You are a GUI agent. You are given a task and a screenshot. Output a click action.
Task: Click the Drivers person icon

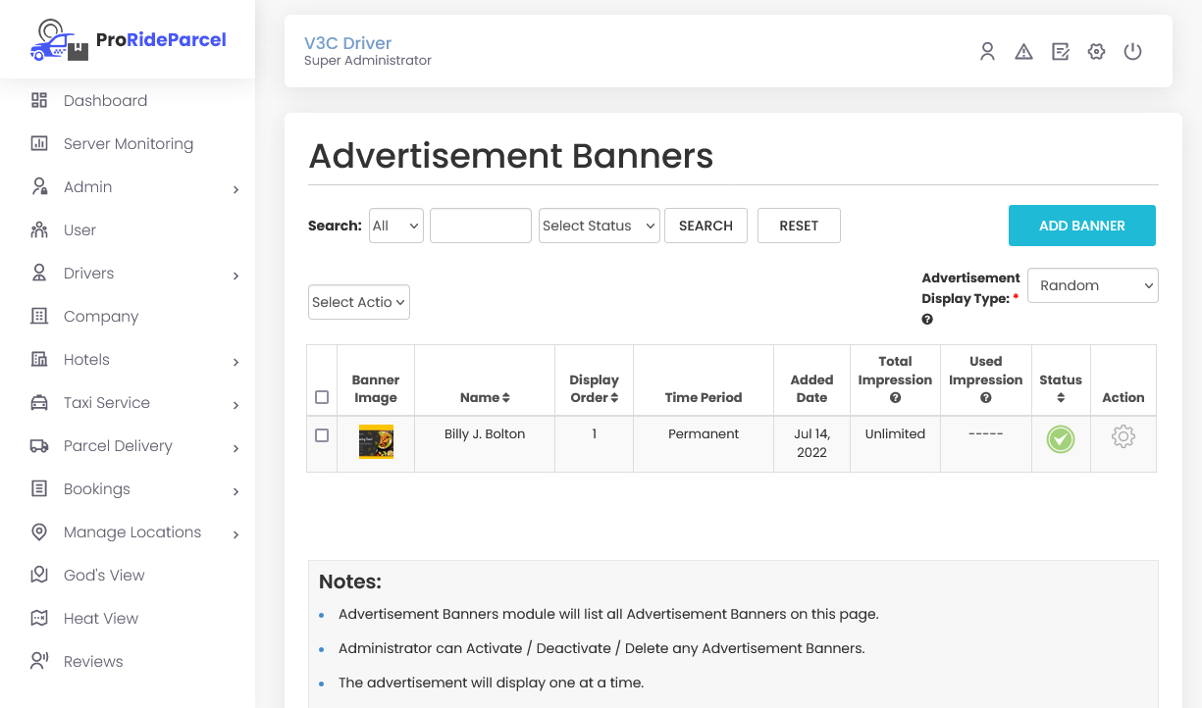(x=39, y=273)
